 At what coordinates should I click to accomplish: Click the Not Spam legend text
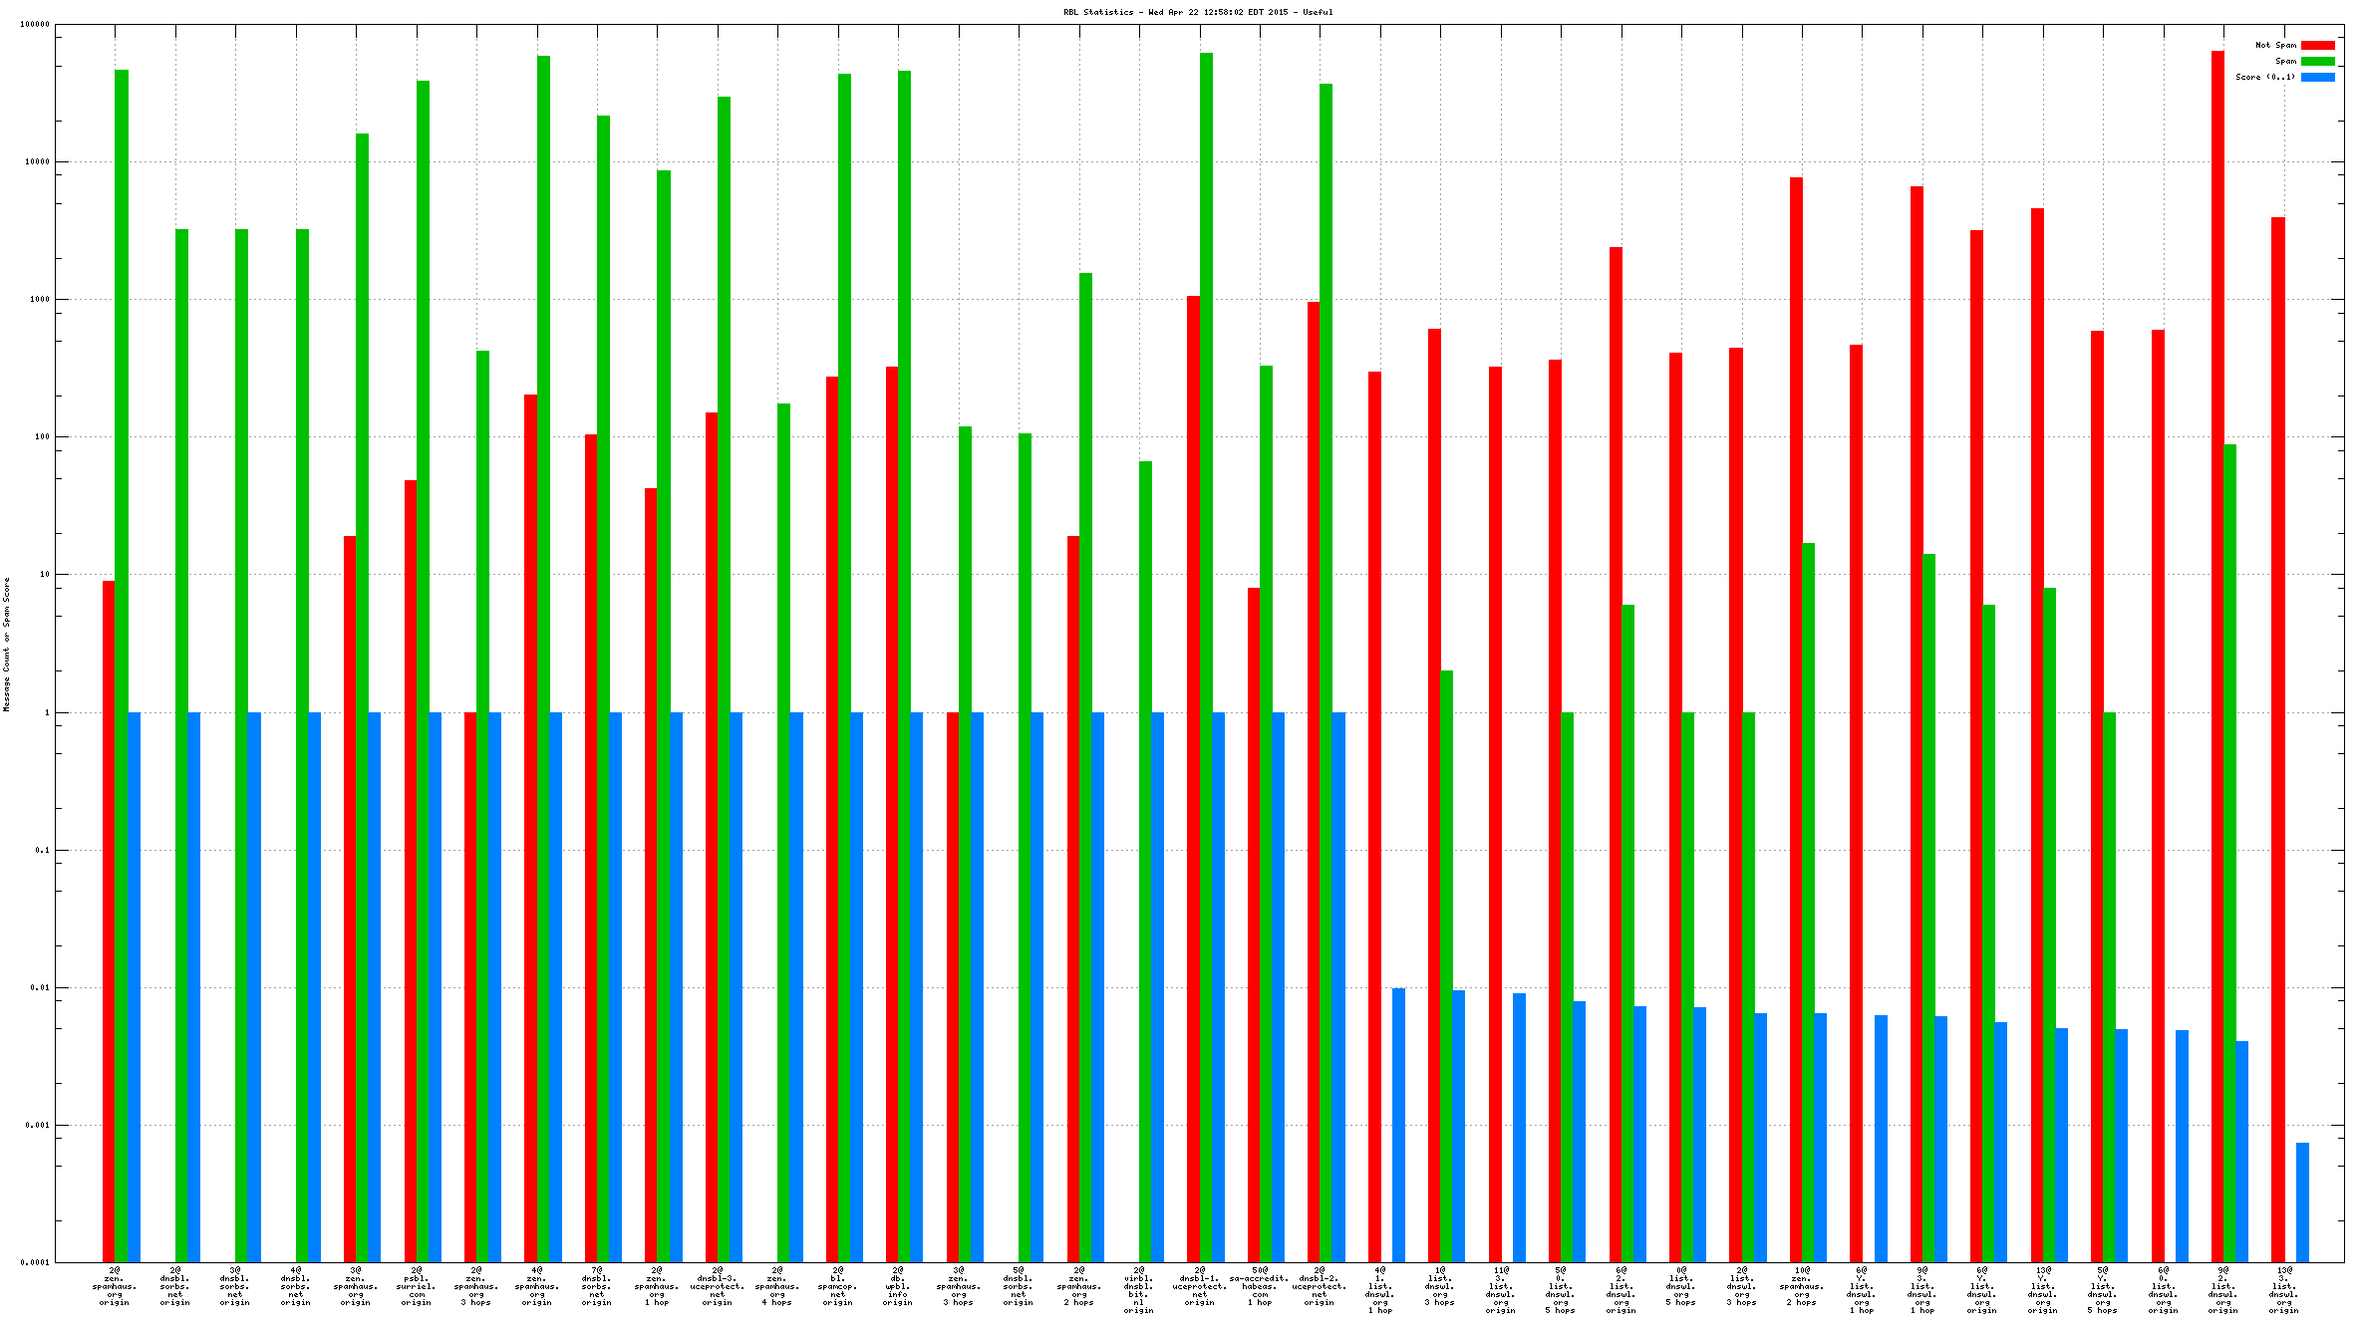[2275, 45]
